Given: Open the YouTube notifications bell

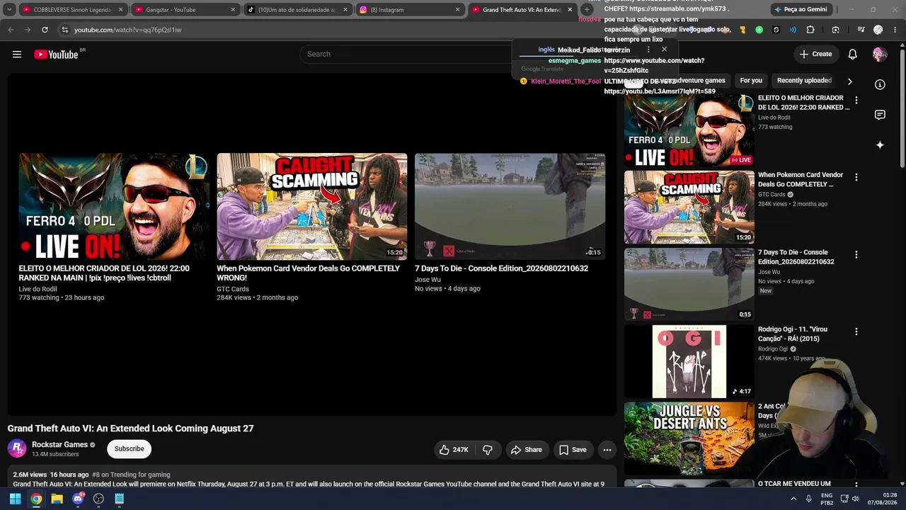Looking at the screenshot, I should coord(853,55).
